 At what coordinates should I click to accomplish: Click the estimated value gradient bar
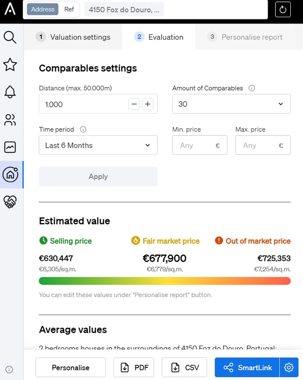pyautogui.click(x=165, y=281)
